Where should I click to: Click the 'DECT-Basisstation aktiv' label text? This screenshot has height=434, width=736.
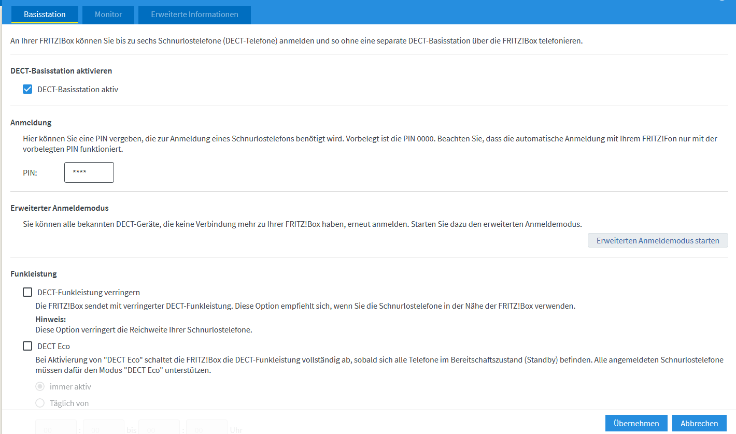coord(78,90)
